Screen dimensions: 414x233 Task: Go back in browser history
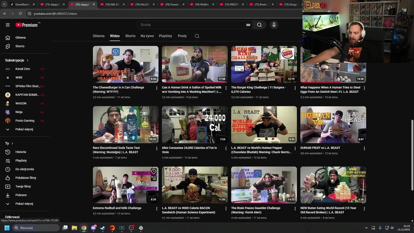point(5,14)
